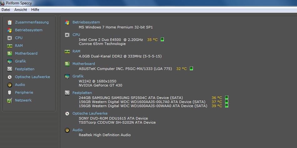Click the text MS Windows 7 Home Premium 32-bit SP1
Image resolution: width=297 pixels, height=148 pixels.
(x=116, y=27)
